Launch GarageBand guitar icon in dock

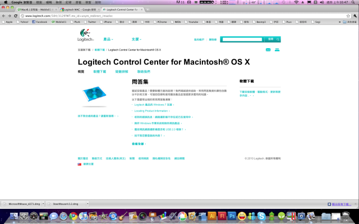point(123,216)
